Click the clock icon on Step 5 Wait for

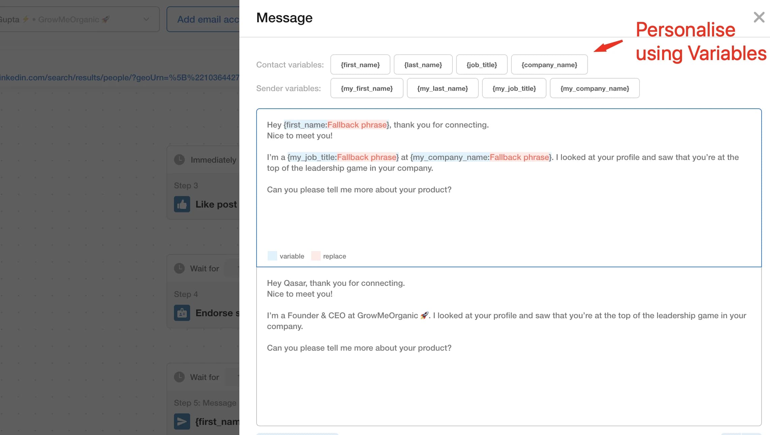(x=180, y=377)
